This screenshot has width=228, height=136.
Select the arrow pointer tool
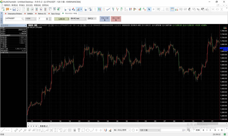tap(149, 9)
